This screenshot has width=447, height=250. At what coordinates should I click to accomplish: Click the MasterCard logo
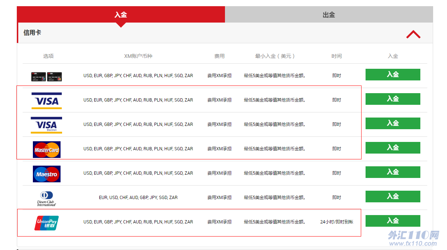(47, 149)
